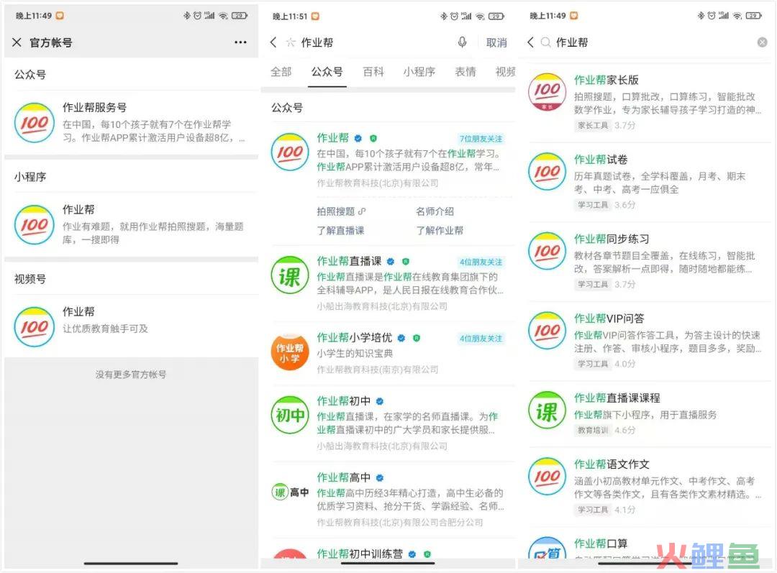Open the 作业帮直播课 green 课 avatar

click(290, 275)
